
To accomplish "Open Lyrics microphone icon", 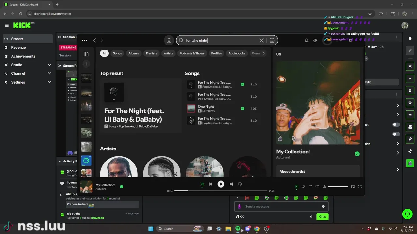I will point(303,187).
